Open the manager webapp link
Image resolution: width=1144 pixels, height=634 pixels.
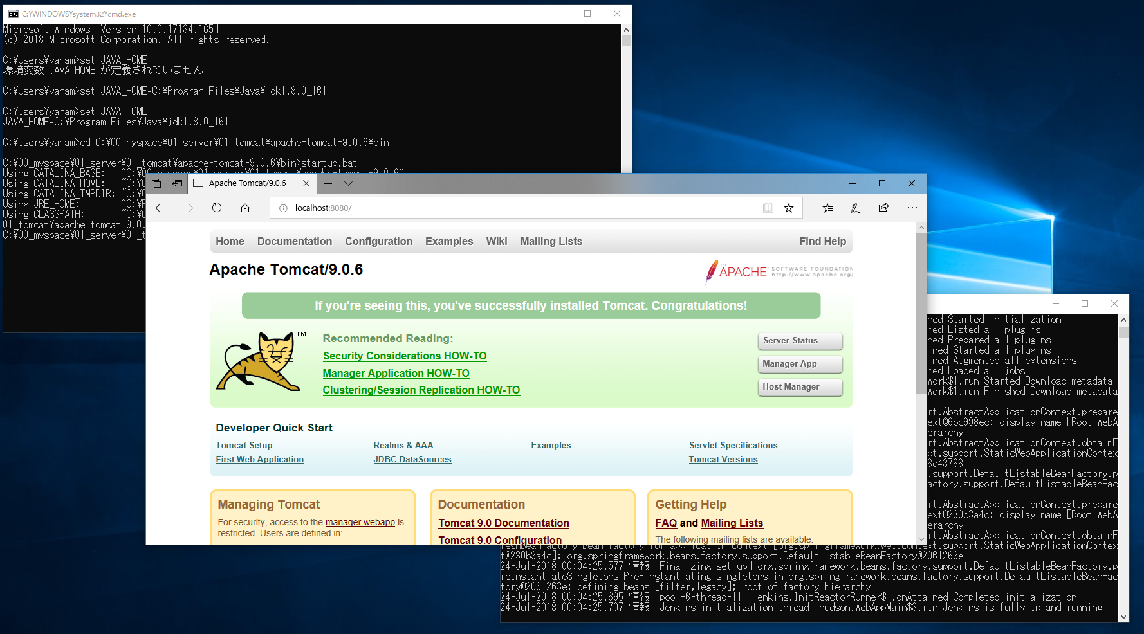tap(360, 522)
